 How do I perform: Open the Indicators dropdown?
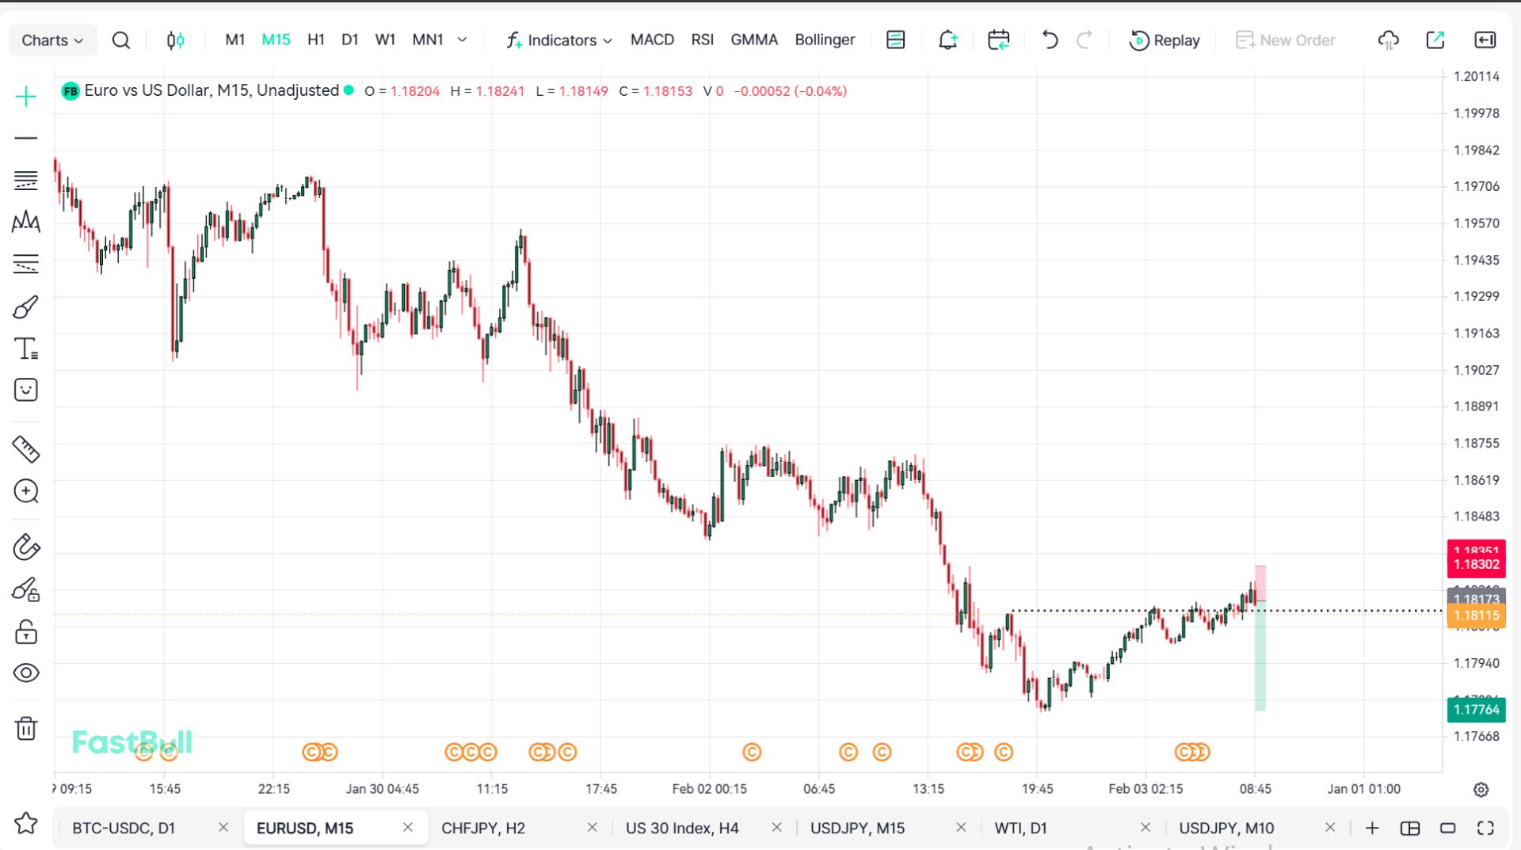[559, 40]
